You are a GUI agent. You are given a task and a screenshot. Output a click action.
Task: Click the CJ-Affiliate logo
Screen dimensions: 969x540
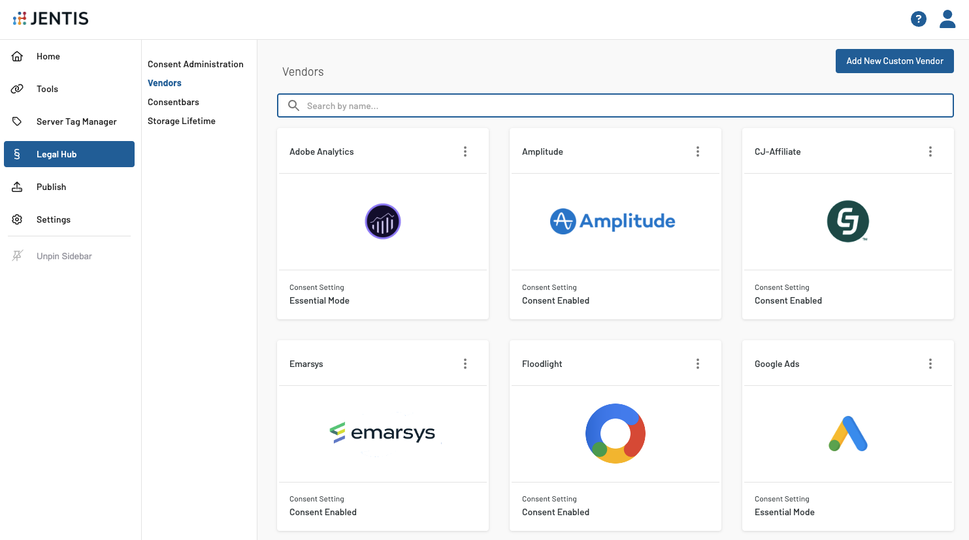point(848,221)
